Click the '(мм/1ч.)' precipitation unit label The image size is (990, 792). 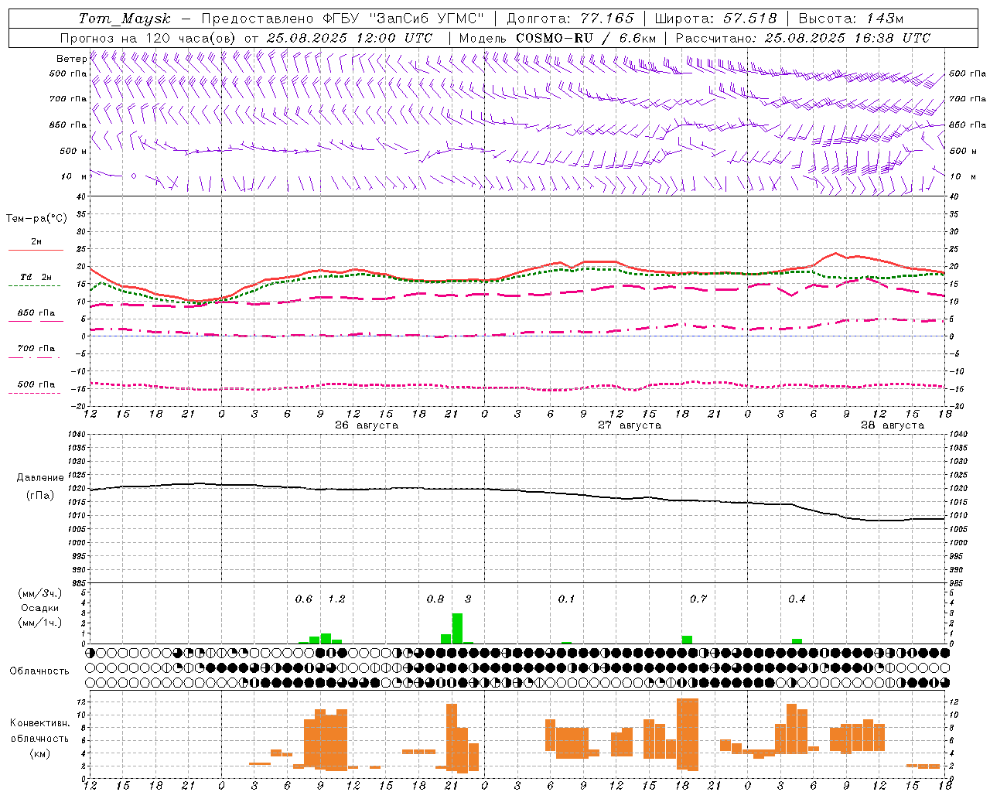(40, 623)
